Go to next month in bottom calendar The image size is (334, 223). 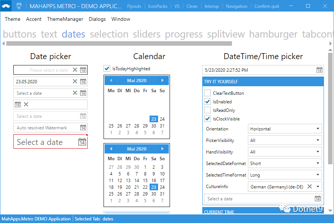162,149
